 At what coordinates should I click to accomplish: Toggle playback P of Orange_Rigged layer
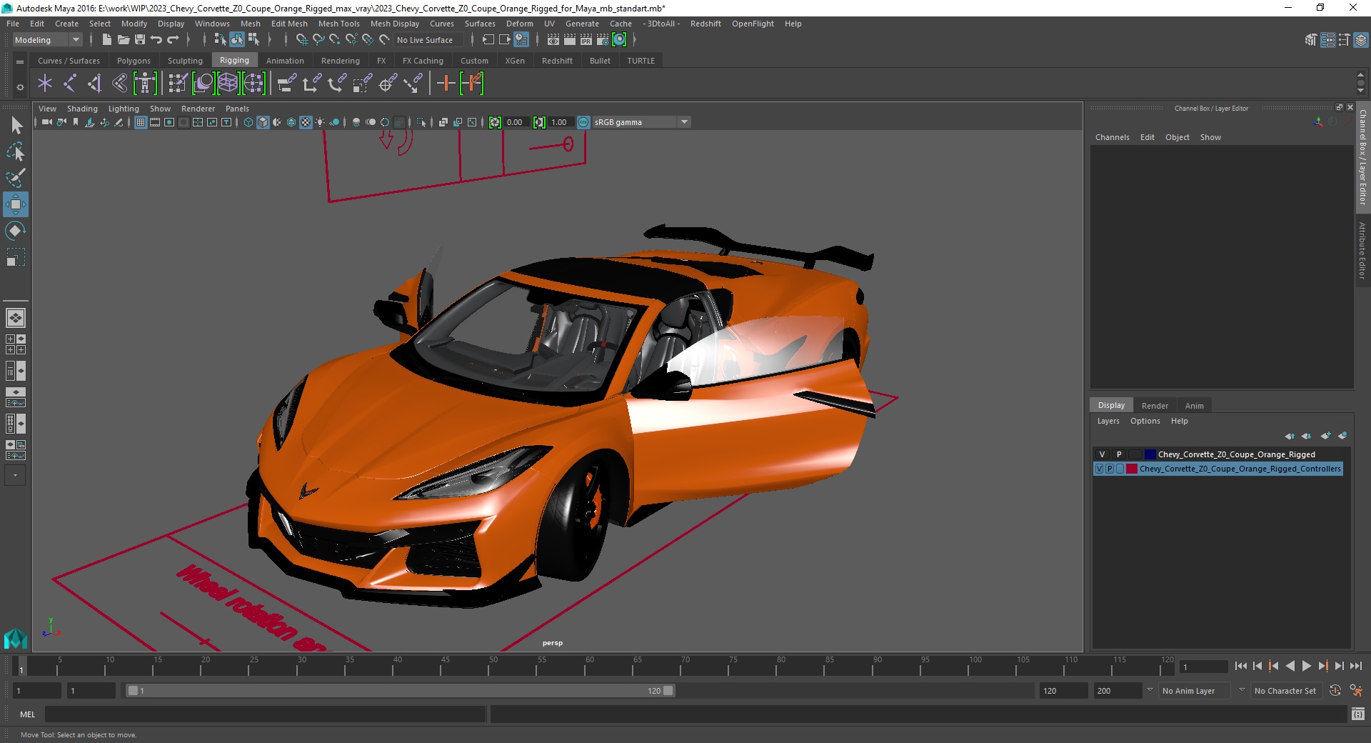[1119, 454]
